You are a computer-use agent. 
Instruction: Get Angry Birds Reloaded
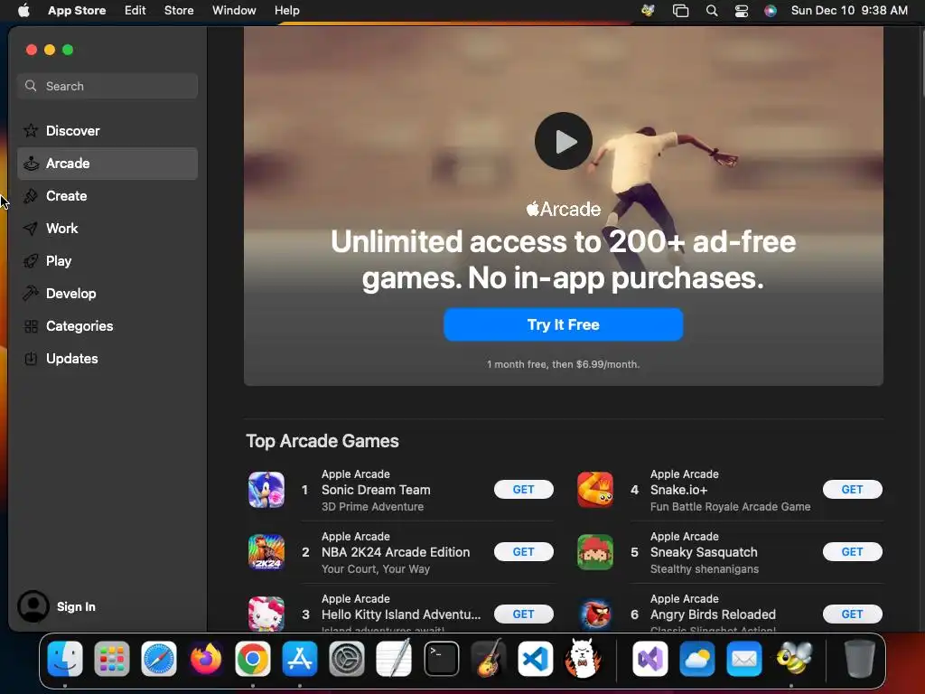[853, 614]
